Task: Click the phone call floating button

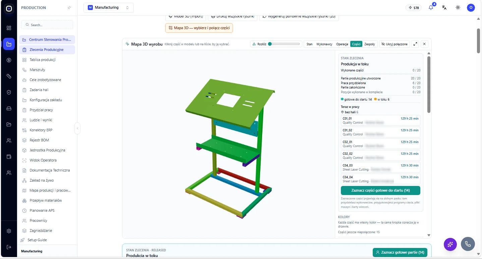Action: (468, 244)
